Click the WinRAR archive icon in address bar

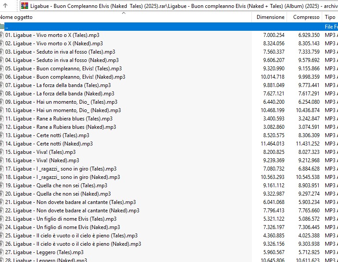[25, 6]
